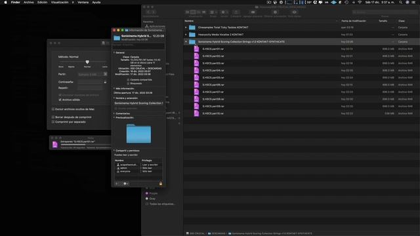
Task: Go forward with Finder's forward arrow
Action: click(x=154, y=12)
